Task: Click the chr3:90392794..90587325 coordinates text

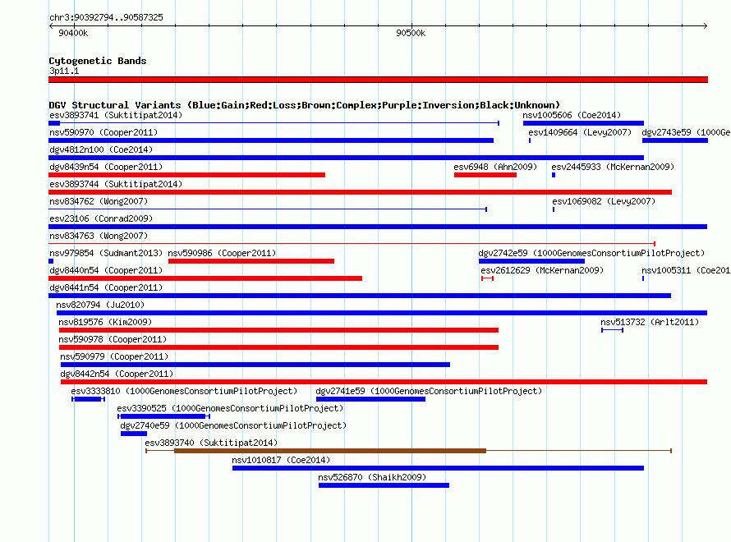Action: click(x=106, y=17)
